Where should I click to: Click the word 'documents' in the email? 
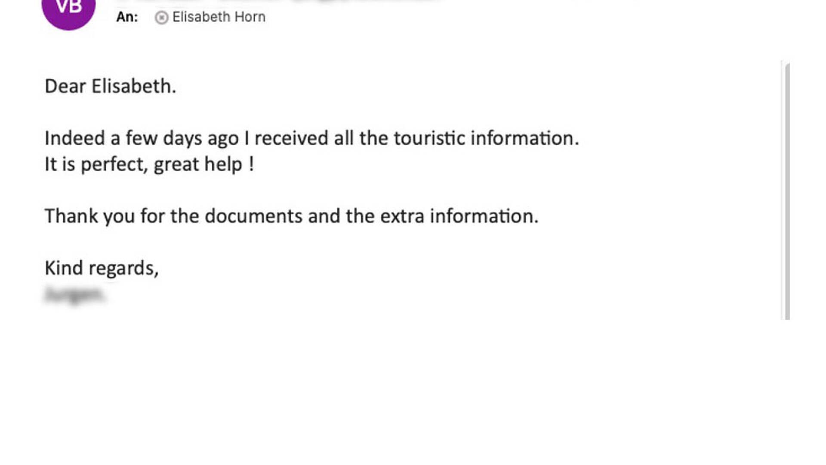(253, 216)
